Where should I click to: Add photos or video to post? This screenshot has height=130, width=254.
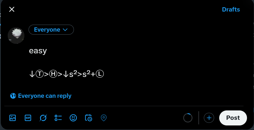[13, 118]
